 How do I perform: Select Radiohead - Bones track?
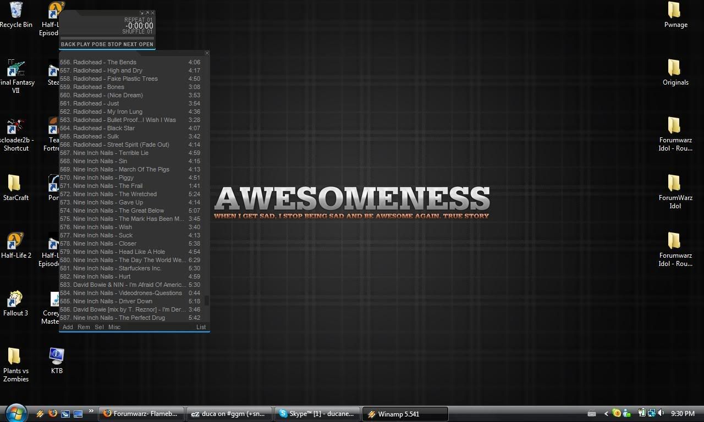point(130,87)
